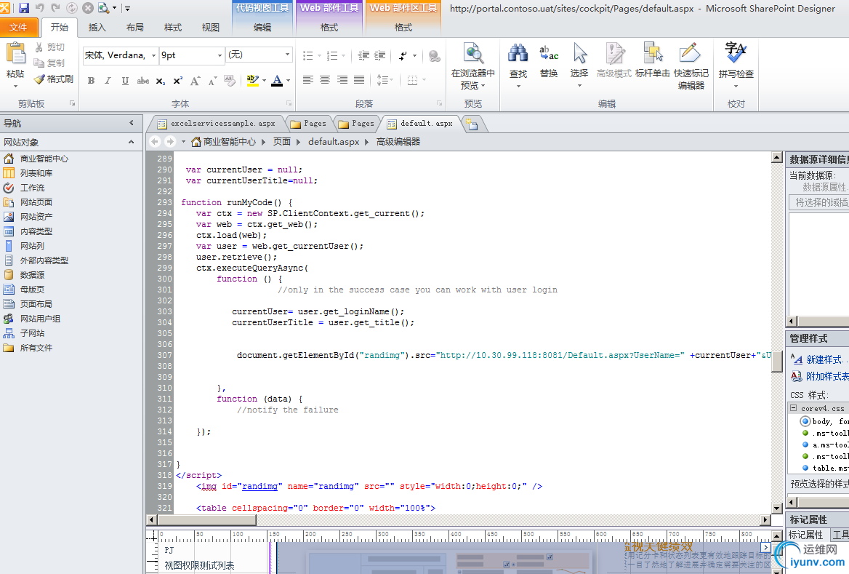Toggle italic formatting
Viewport: 849px width, 574px height.
(x=108, y=81)
